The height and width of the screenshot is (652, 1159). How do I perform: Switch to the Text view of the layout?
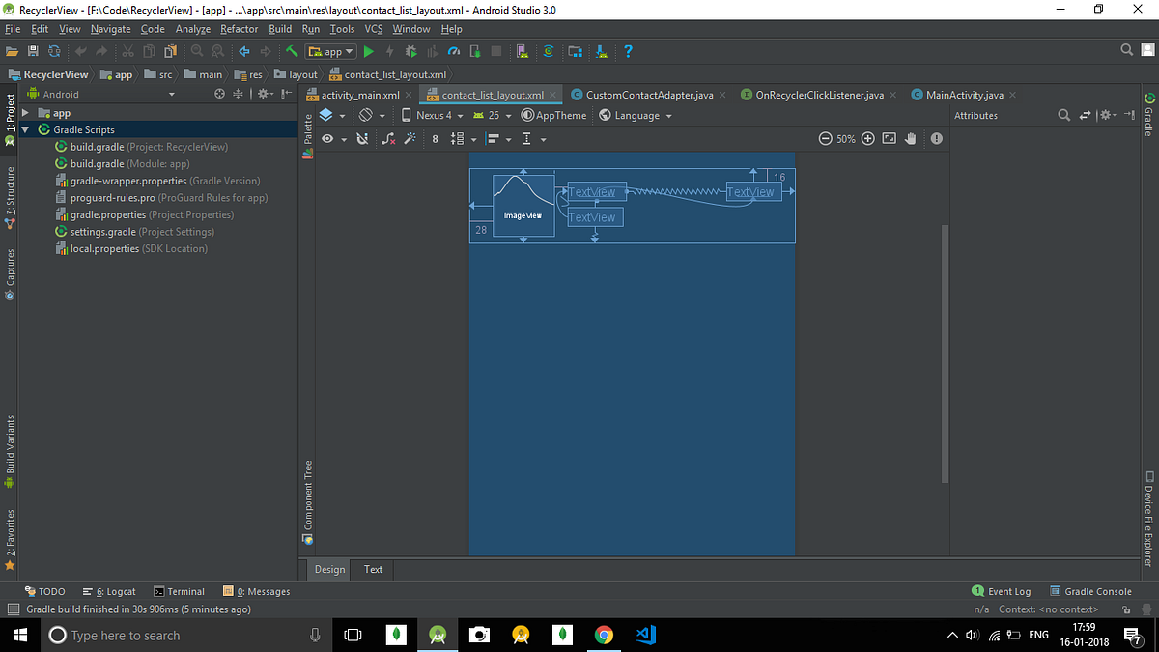[372, 569]
